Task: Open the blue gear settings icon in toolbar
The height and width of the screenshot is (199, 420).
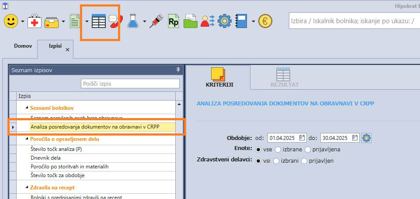Action: click(225, 21)
